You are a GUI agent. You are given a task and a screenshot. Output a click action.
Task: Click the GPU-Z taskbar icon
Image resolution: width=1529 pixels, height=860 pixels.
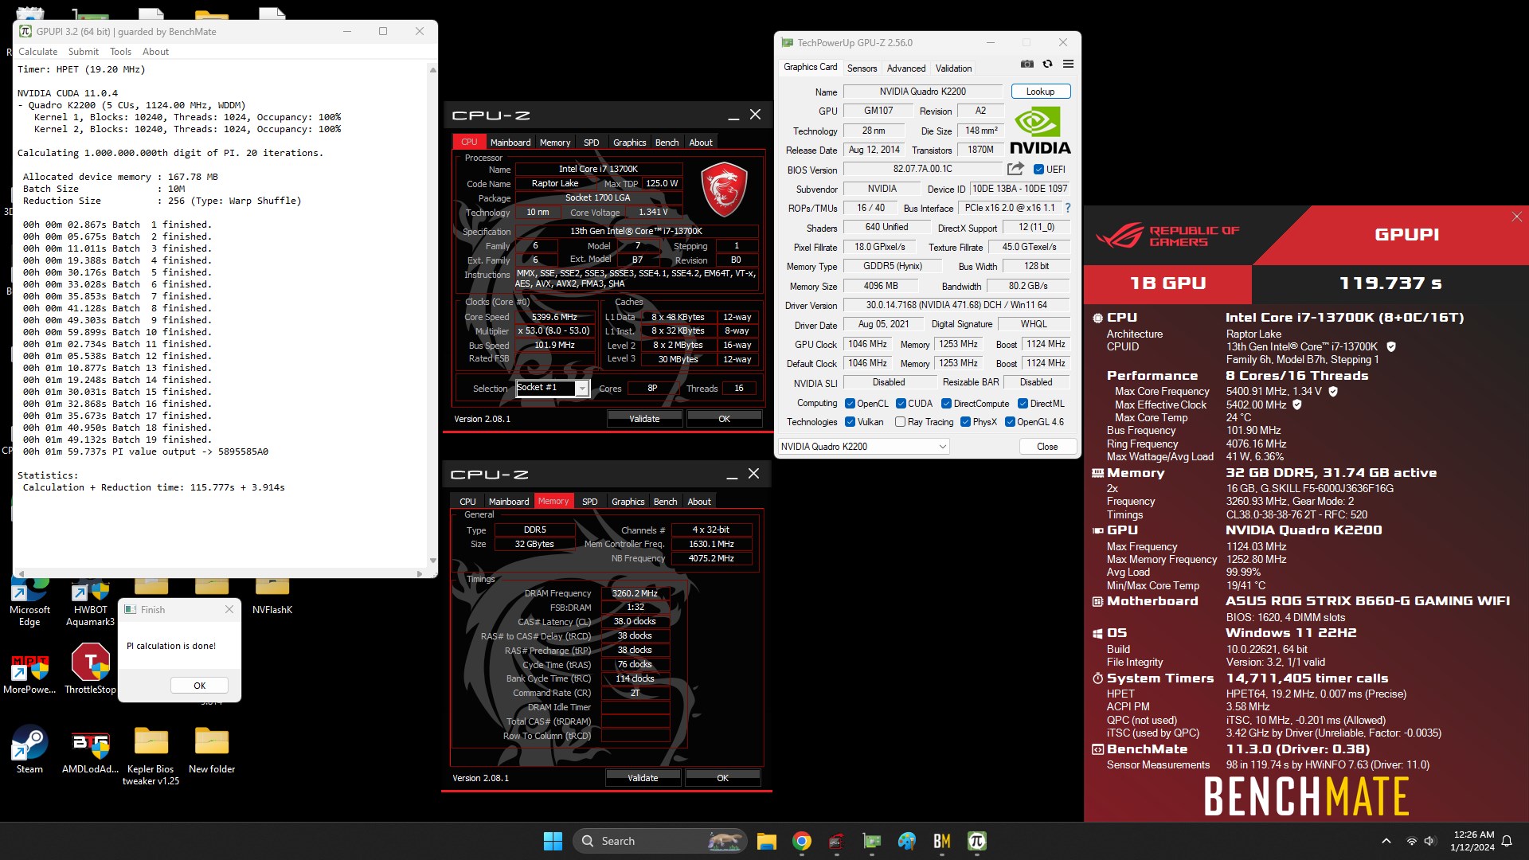click(x=872, y=841)
